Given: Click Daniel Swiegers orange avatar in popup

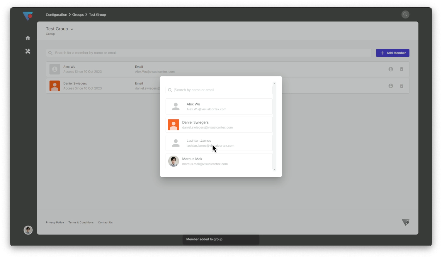Looking at the screenshot, I should click(x=174, y=125).
